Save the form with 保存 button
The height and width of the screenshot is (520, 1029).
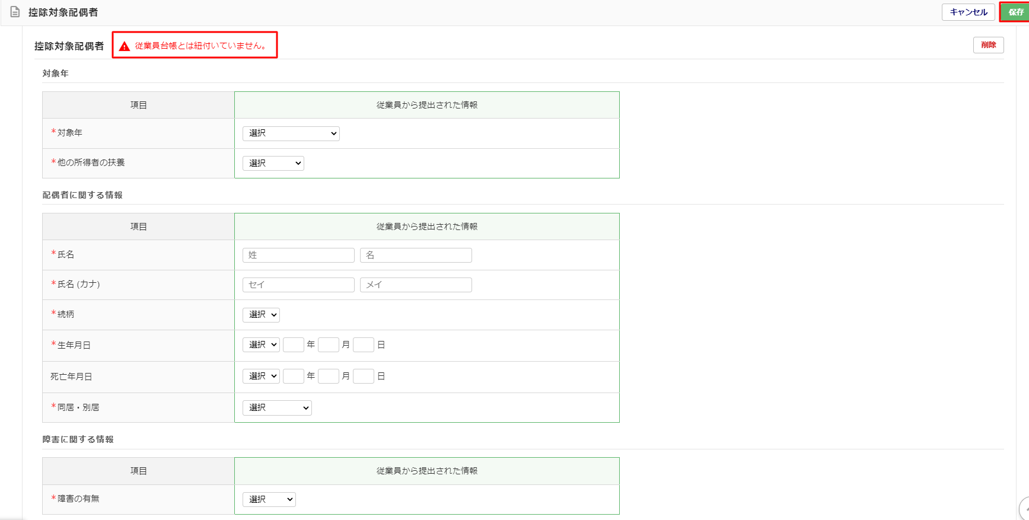pos(1015,12)
